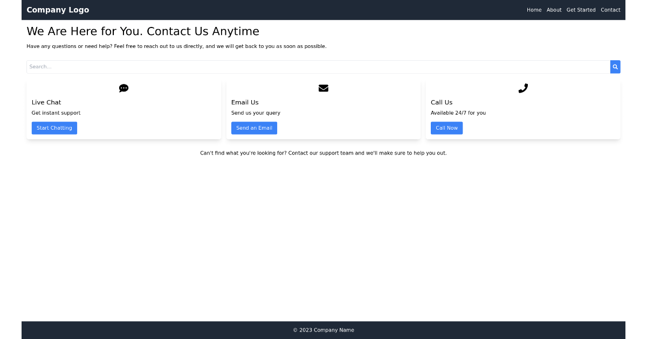Select Get Started in the navigation bar

tap(581, 10)
